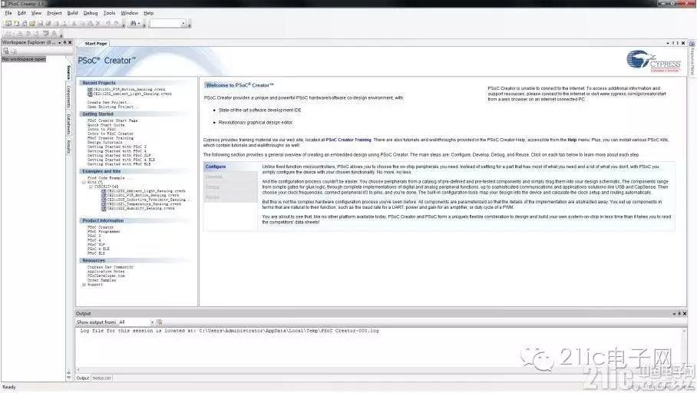Open the Debug menu

click(x=91, y=13)
